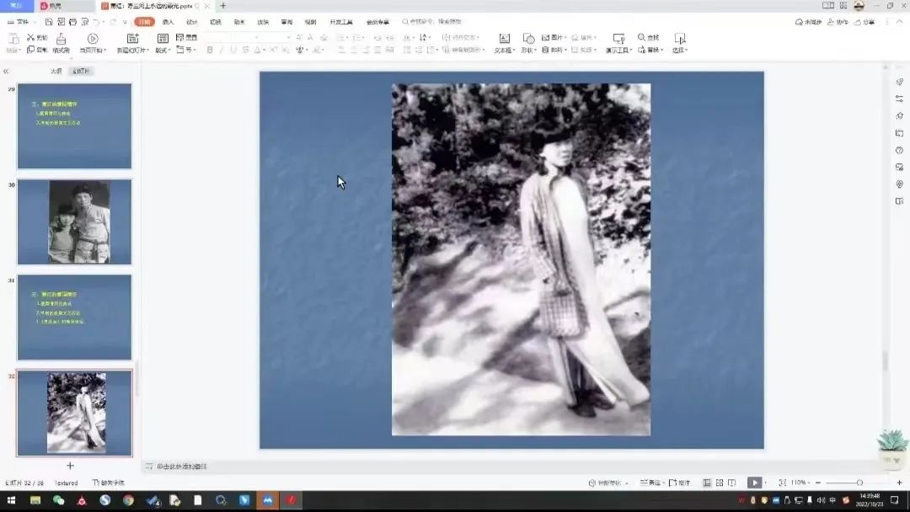Click the Find magnifier icon in ribbon

click(x=642, y=38)
